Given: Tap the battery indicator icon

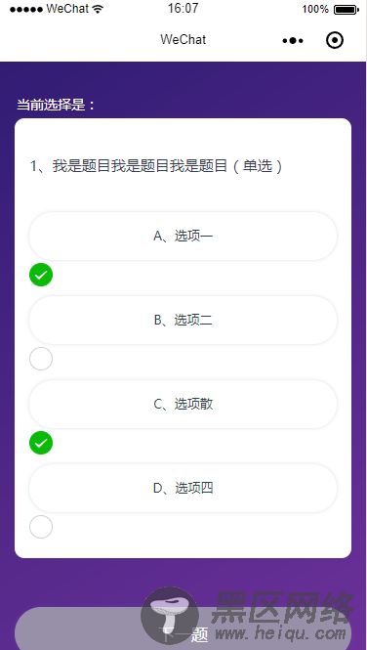Looking at the screenshot, I should coord(347,9).
